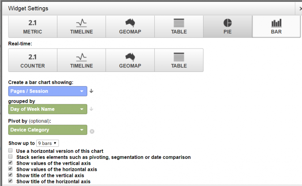
Task: Remove the Device Category pivot
Action: (x=92, y=131)
